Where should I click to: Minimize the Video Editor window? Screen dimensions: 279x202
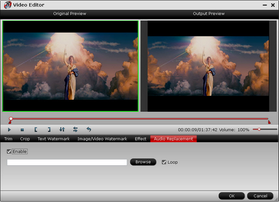[x=265, y=5]
